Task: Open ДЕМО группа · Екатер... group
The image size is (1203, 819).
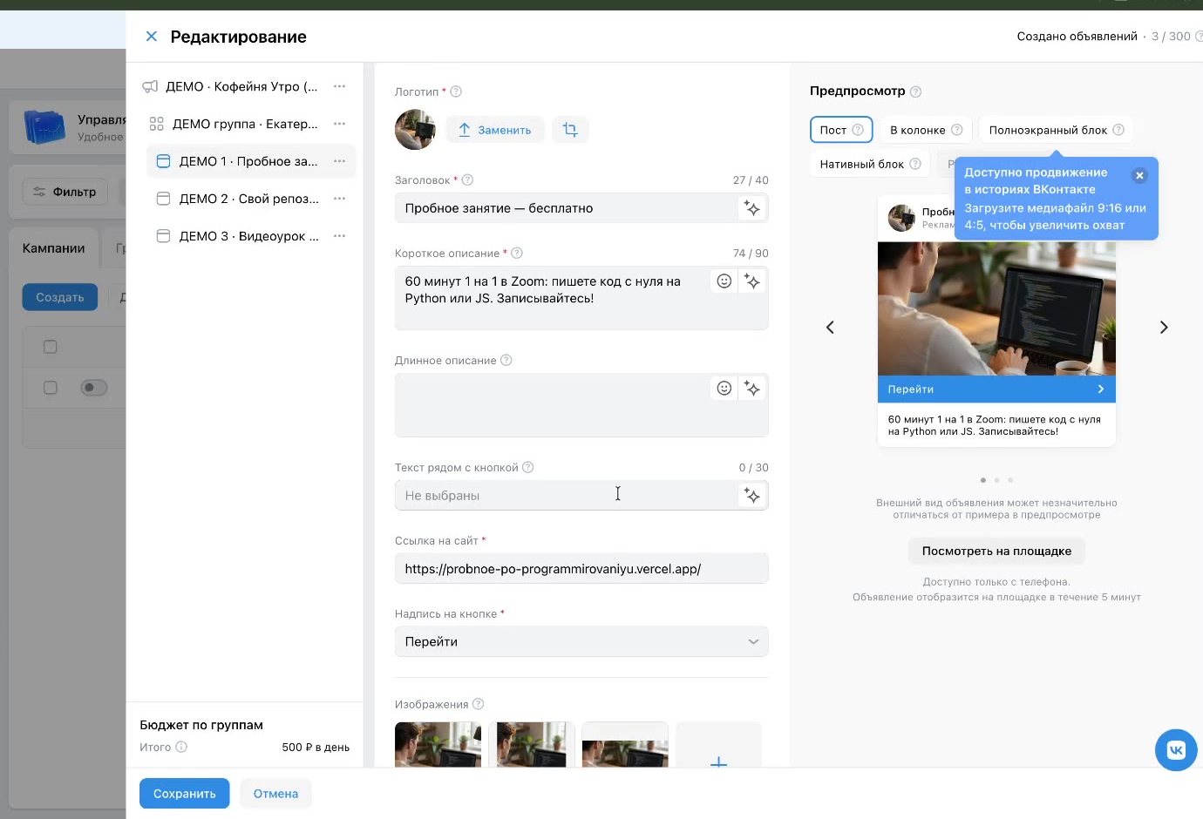Action: (x=245, y=124)
